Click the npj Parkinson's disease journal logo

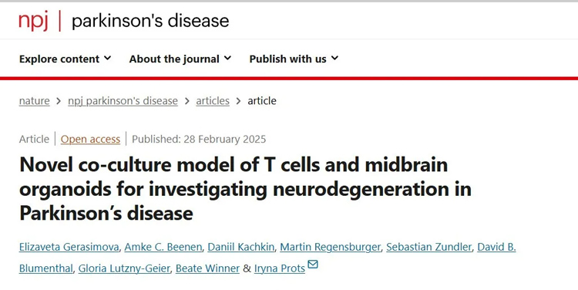tap(124, 21)
